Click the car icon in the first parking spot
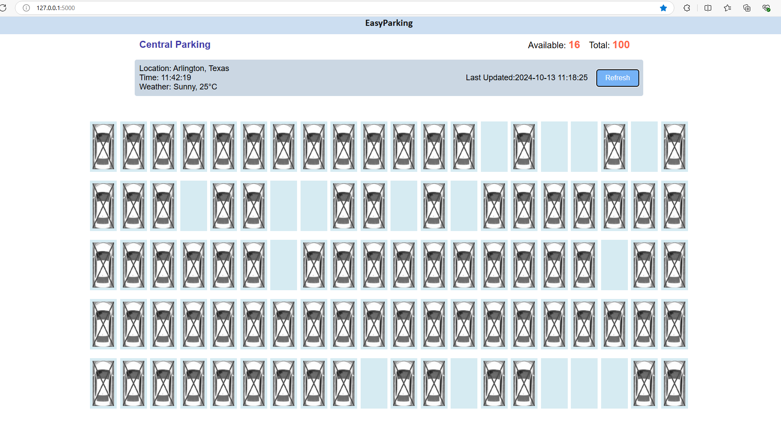 (103, 146)
